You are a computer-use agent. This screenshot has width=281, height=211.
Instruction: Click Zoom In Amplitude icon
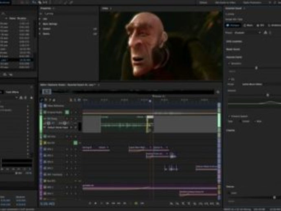coord(171,204)
